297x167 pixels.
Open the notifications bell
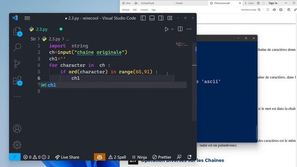[x=189, y=157]
